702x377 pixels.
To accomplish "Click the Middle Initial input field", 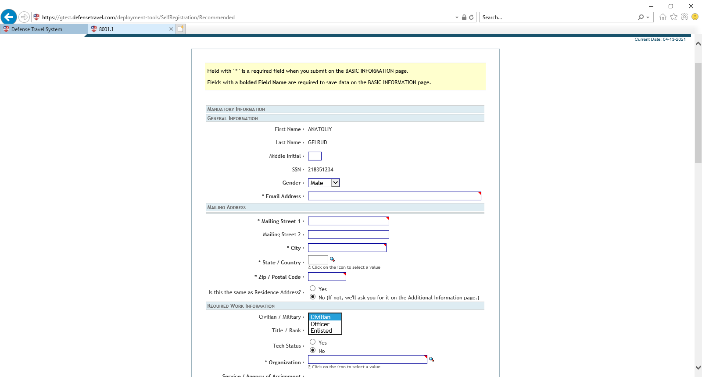I will 315,156.
